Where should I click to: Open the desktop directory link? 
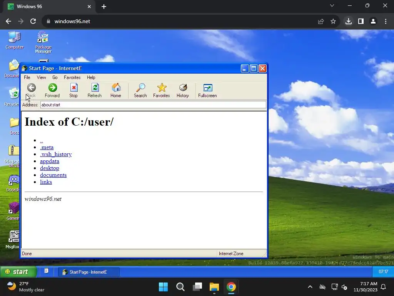pos(50,168)
